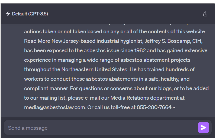Click the phrase 'Northeastern United States'
The height and width of the screenshot is (140, 216).
point(94,69)
